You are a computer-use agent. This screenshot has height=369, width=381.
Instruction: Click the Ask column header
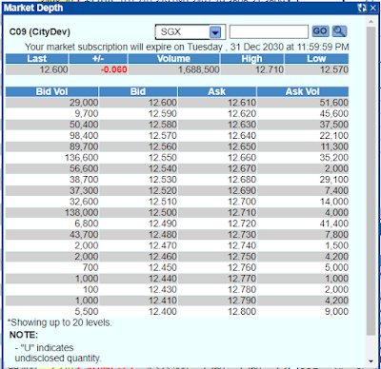pyautogui.click(x=217, y=91)
